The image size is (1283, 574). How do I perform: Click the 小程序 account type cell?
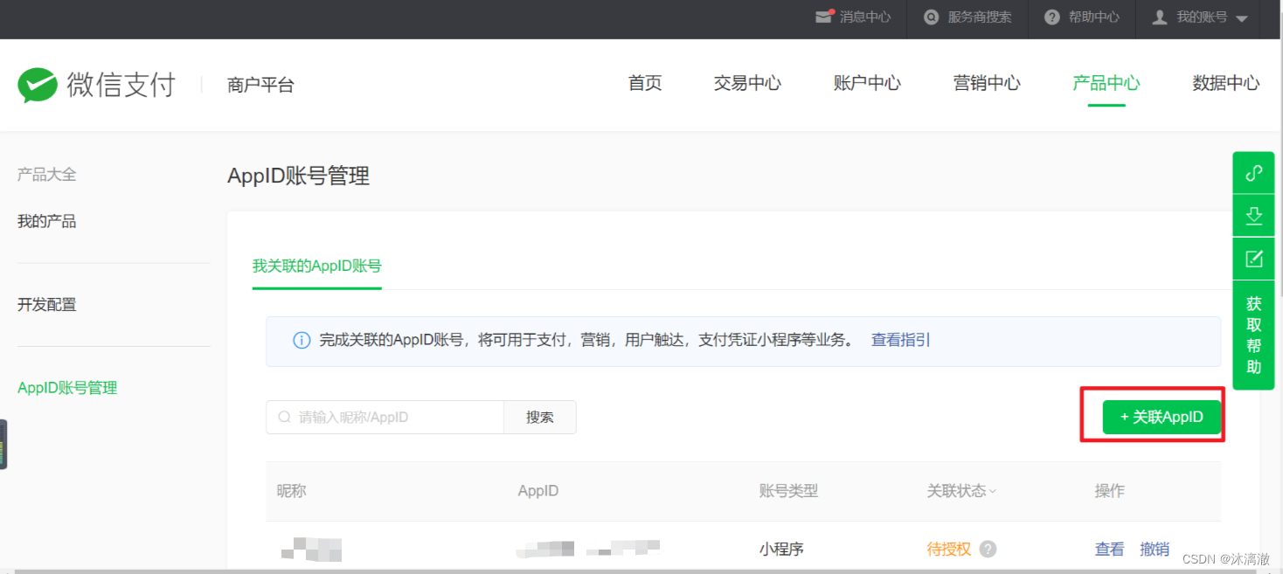point(781,549)
